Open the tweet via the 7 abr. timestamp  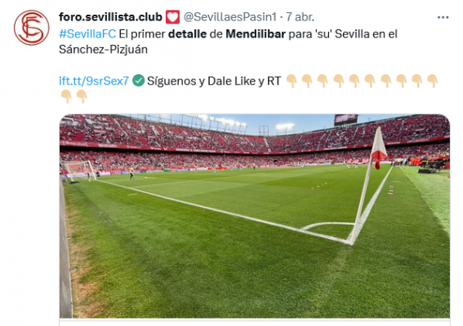pos(300,17)
